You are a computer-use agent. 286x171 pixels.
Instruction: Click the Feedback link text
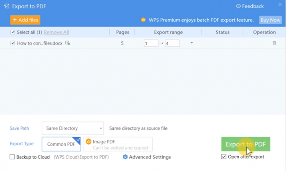pyautogui.click(x=253, y=6)
